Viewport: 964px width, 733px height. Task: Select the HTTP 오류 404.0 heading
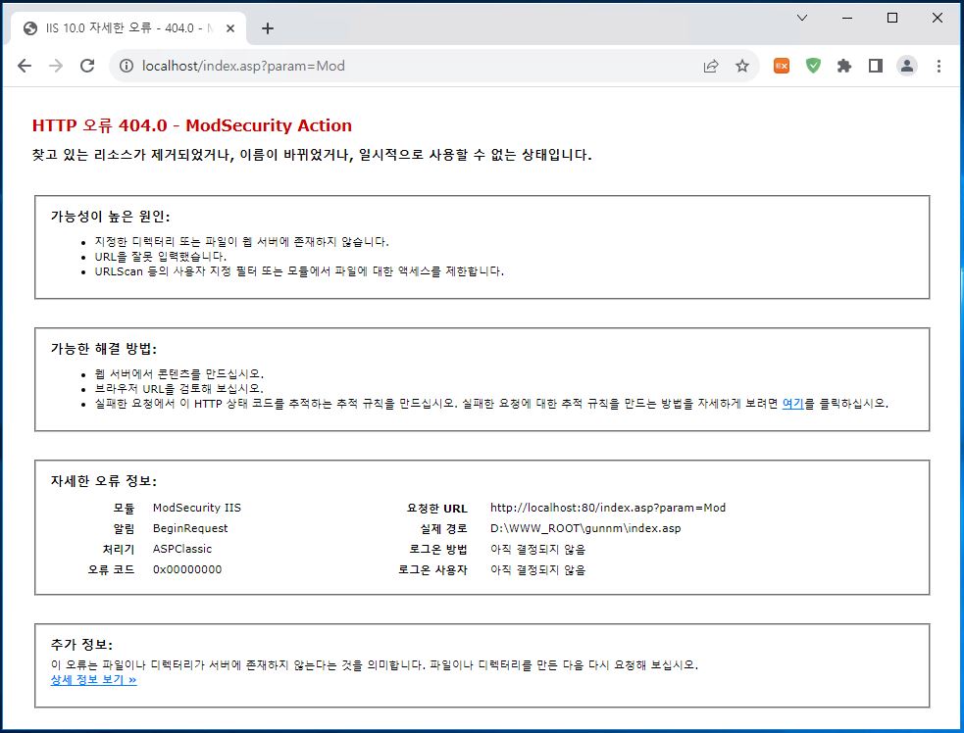[192, 125]
